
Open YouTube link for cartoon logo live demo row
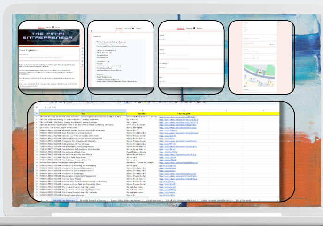tap(177, 117)
